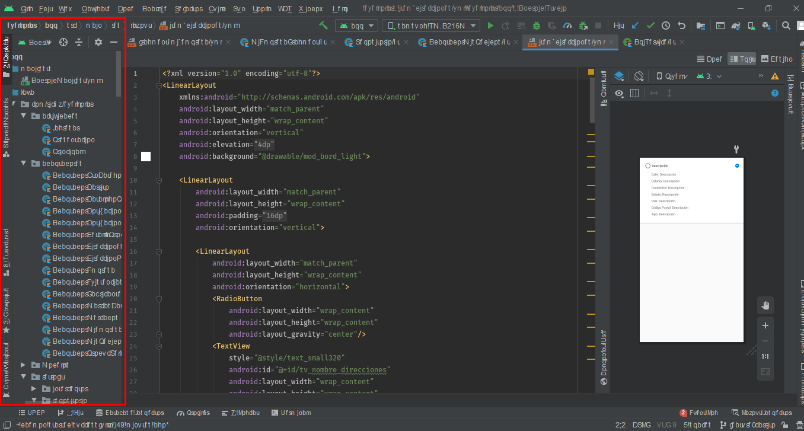Switch editor to 'Tqmju' view mode

(x=742, y=59)
